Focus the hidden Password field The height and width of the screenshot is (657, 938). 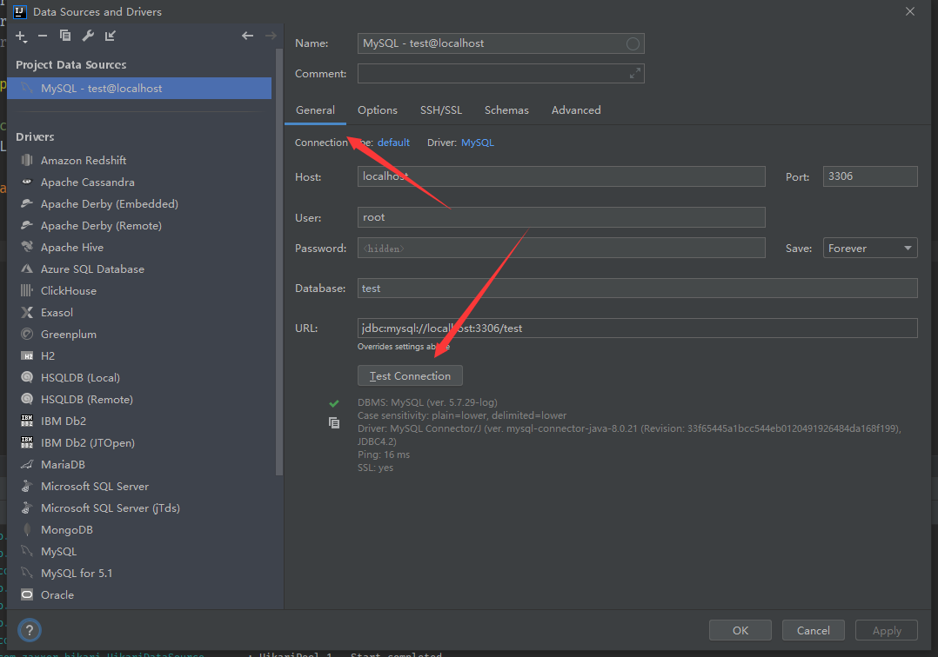click(561, 248)
